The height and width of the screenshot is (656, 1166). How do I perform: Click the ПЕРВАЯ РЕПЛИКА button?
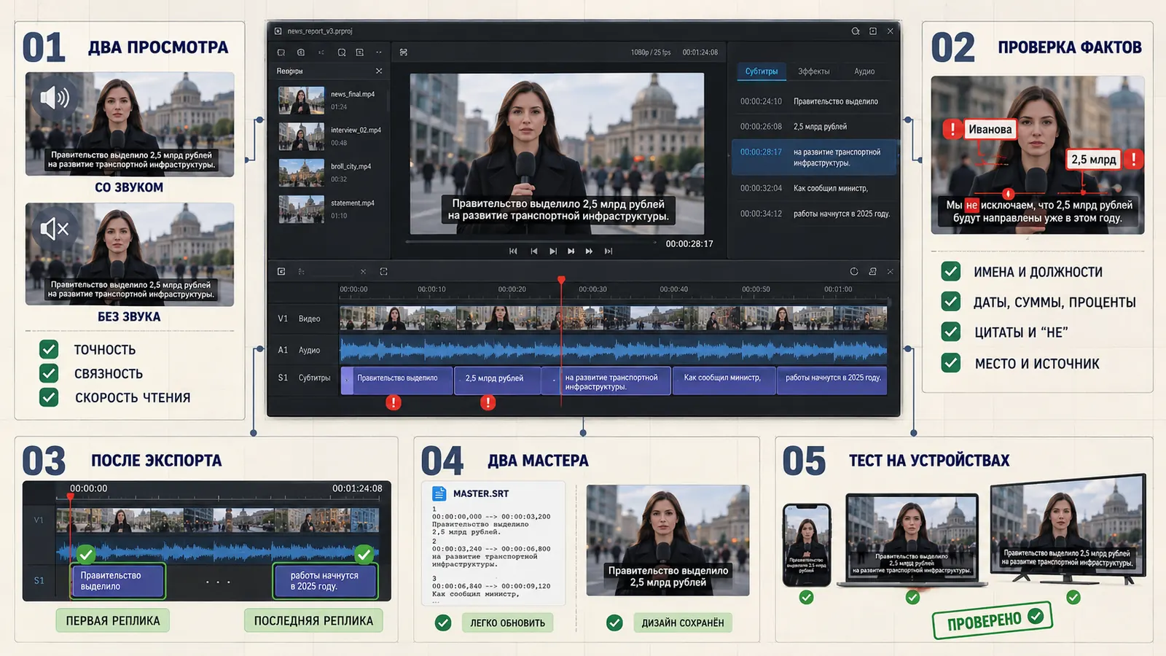tap(113, 620)
